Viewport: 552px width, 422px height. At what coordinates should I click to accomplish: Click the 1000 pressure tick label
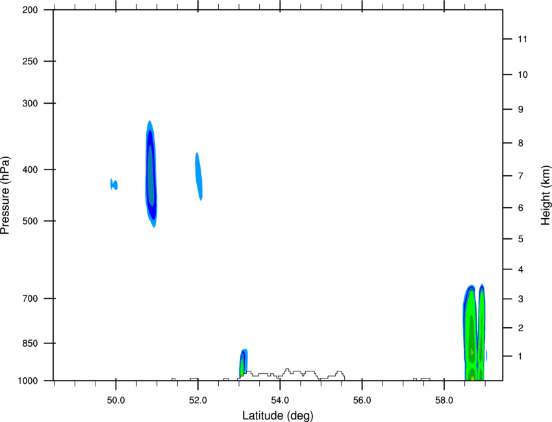click(x=28, y=381)
